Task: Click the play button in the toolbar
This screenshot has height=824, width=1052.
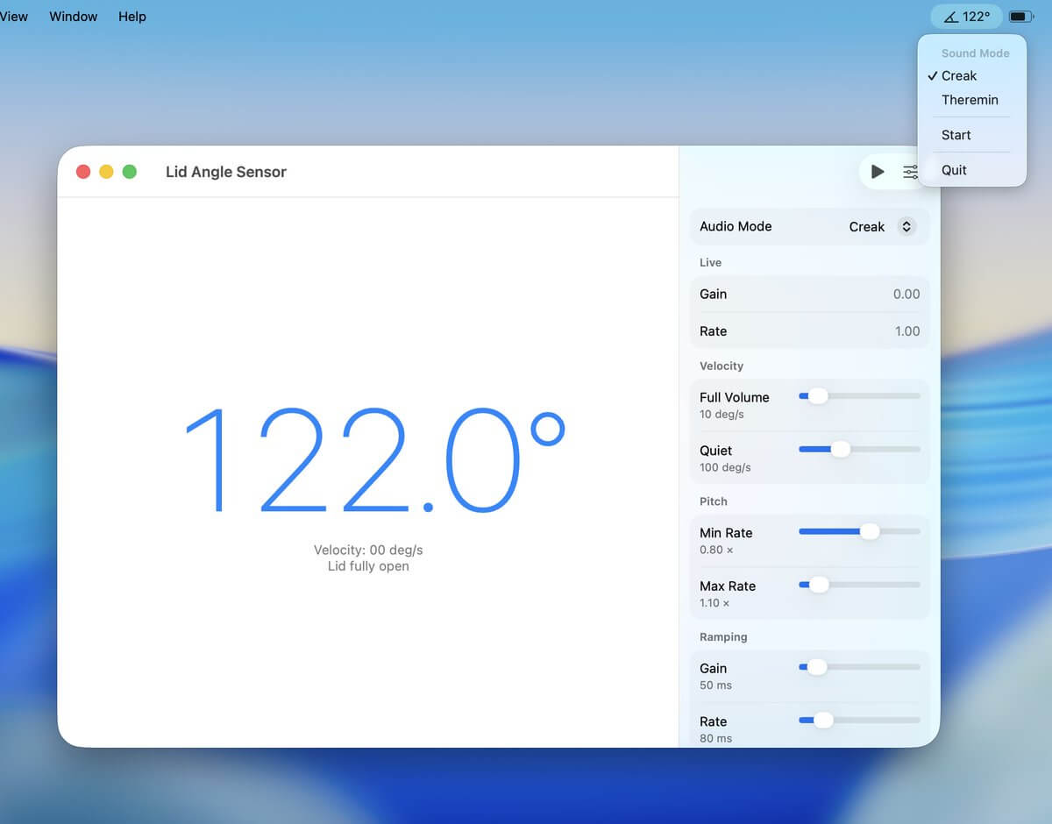Action: [x=878, y=172]
